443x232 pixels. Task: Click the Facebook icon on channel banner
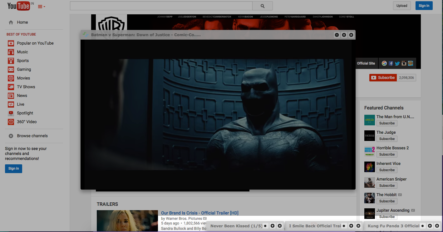(x=391, y=63)
